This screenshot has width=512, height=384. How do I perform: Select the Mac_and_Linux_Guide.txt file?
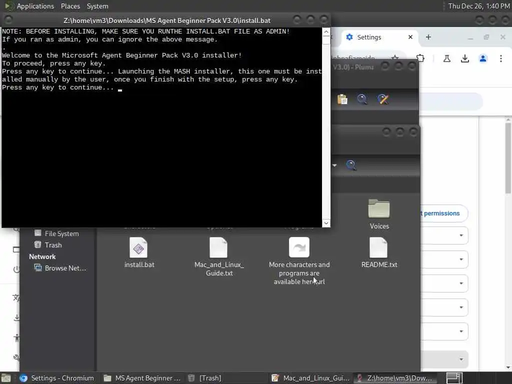pos(219,257)
